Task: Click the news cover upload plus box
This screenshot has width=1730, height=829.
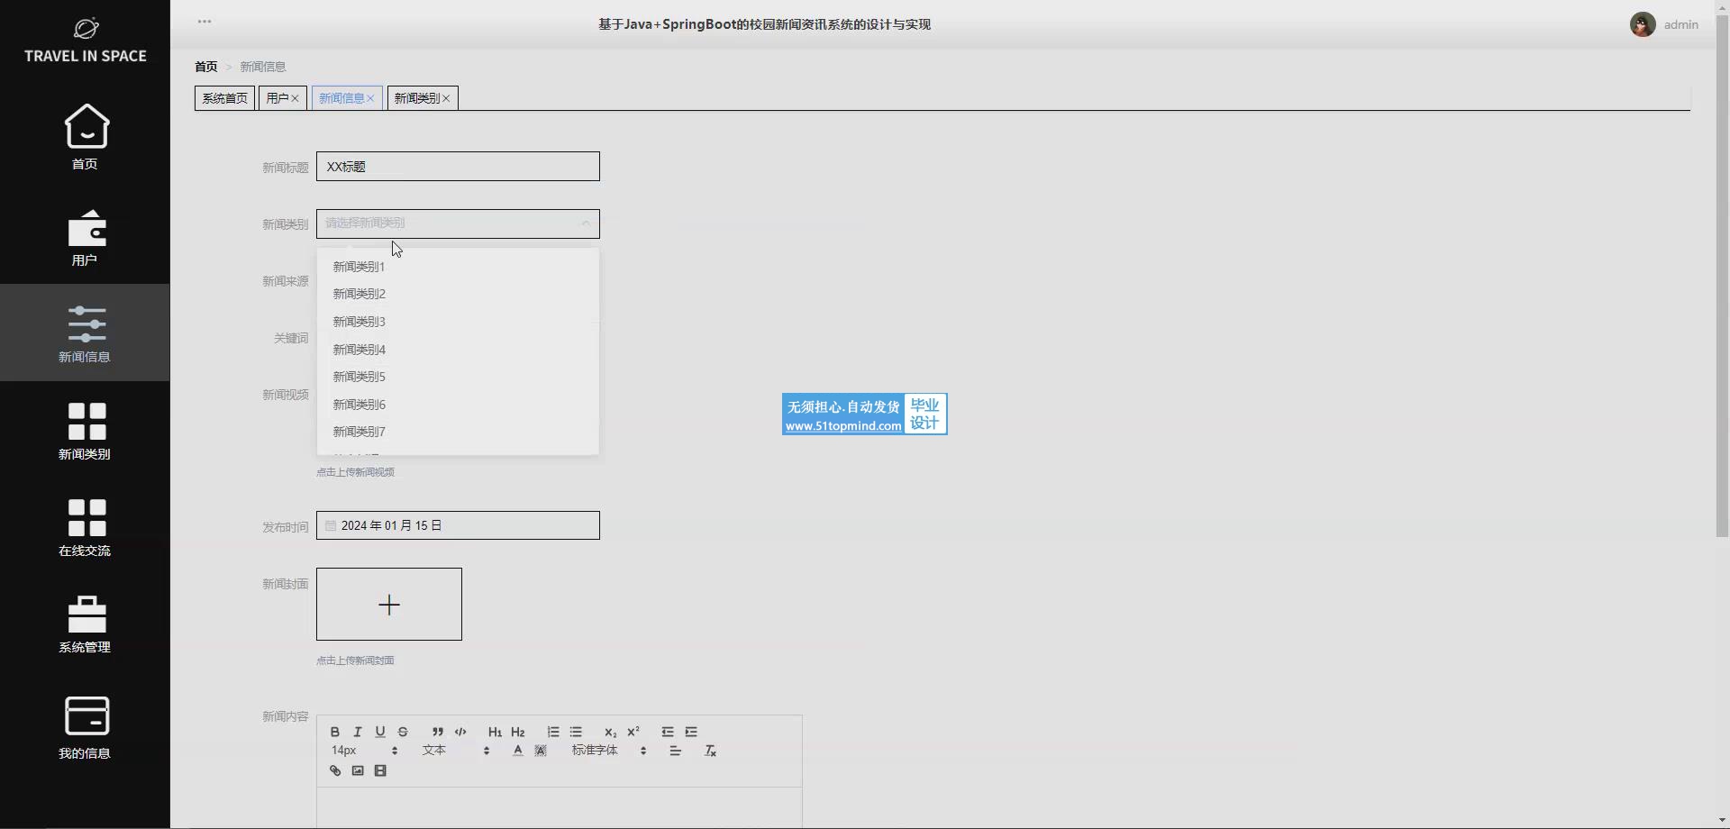Action: (389, 605)
